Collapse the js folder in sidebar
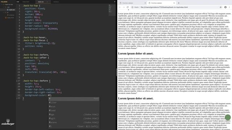The width and height of the screenshot is (232, 130). (x=4, y=13)
